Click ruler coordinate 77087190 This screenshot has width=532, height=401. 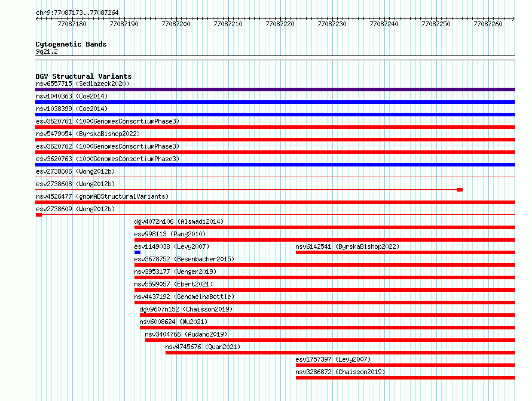tap(124, 24)
